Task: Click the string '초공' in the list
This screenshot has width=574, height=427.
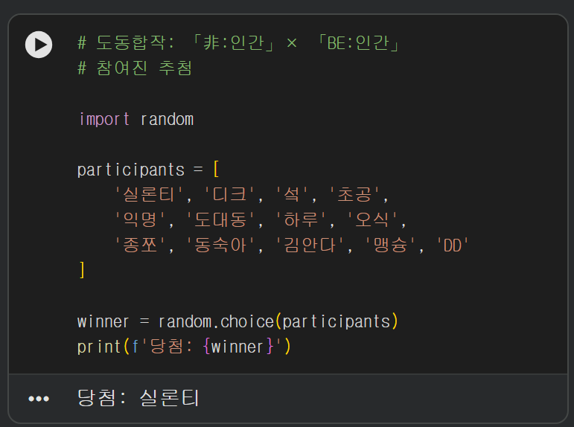Action: click(354, 195)
